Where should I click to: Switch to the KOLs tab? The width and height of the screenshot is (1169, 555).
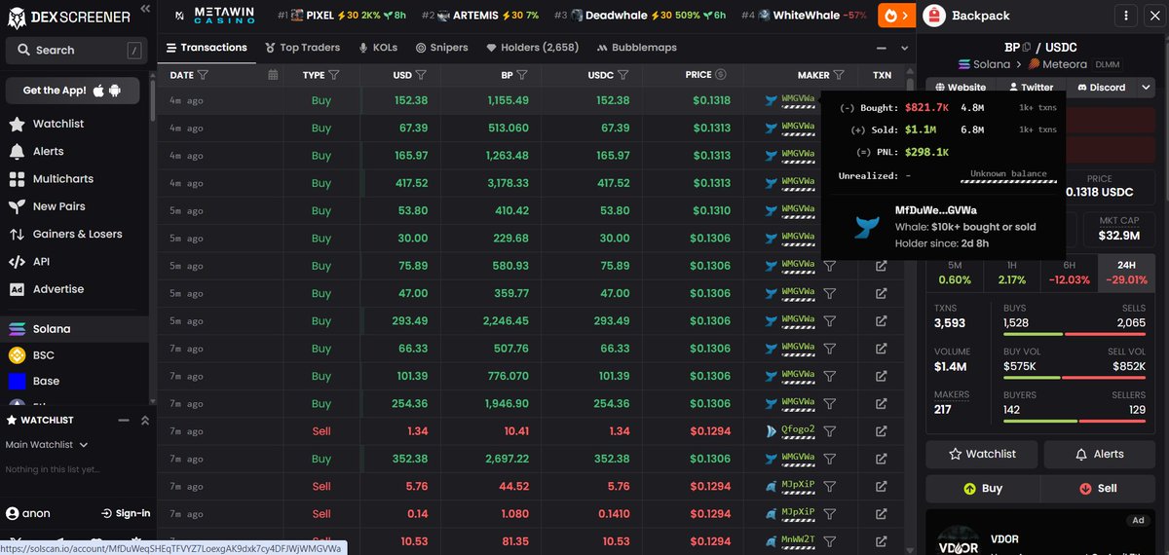(377, 47)
